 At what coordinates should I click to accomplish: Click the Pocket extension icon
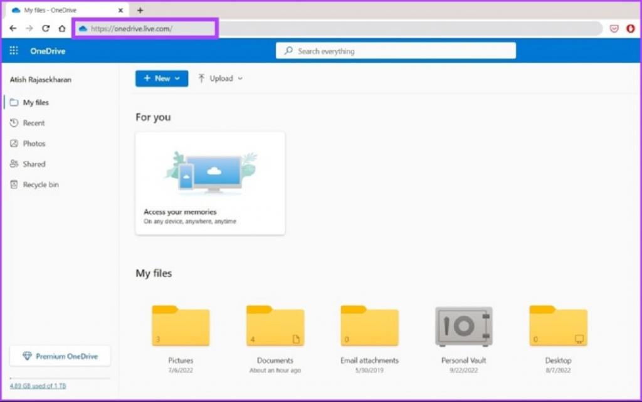[x=614, y=28]
